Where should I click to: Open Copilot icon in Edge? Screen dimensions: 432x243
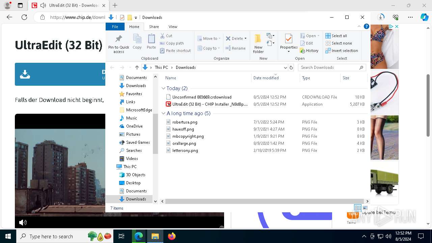[424, 17]
